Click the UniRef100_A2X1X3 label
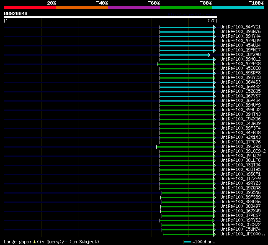The image size is (268, 245). click(x=240, y=138)
